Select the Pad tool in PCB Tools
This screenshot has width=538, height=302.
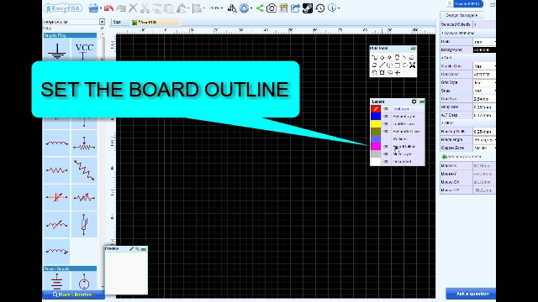[382, 57]
